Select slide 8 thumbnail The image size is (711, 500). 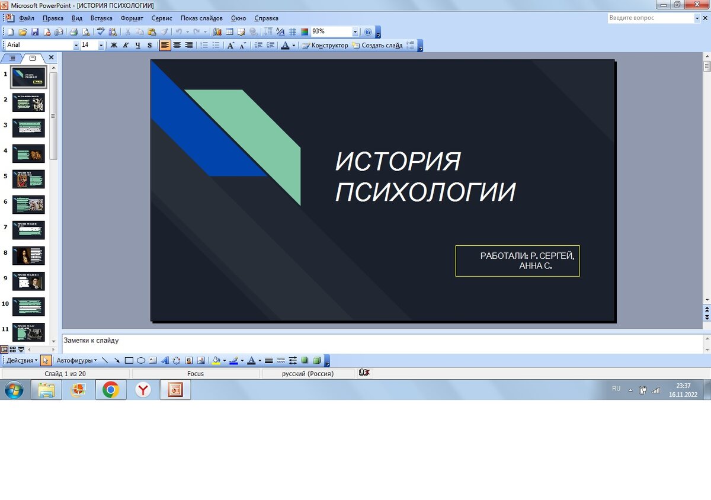pyautogui.click(x=28, y=255)
